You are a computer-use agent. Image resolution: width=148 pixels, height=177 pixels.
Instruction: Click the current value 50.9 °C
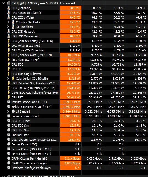tap(75, 8)
